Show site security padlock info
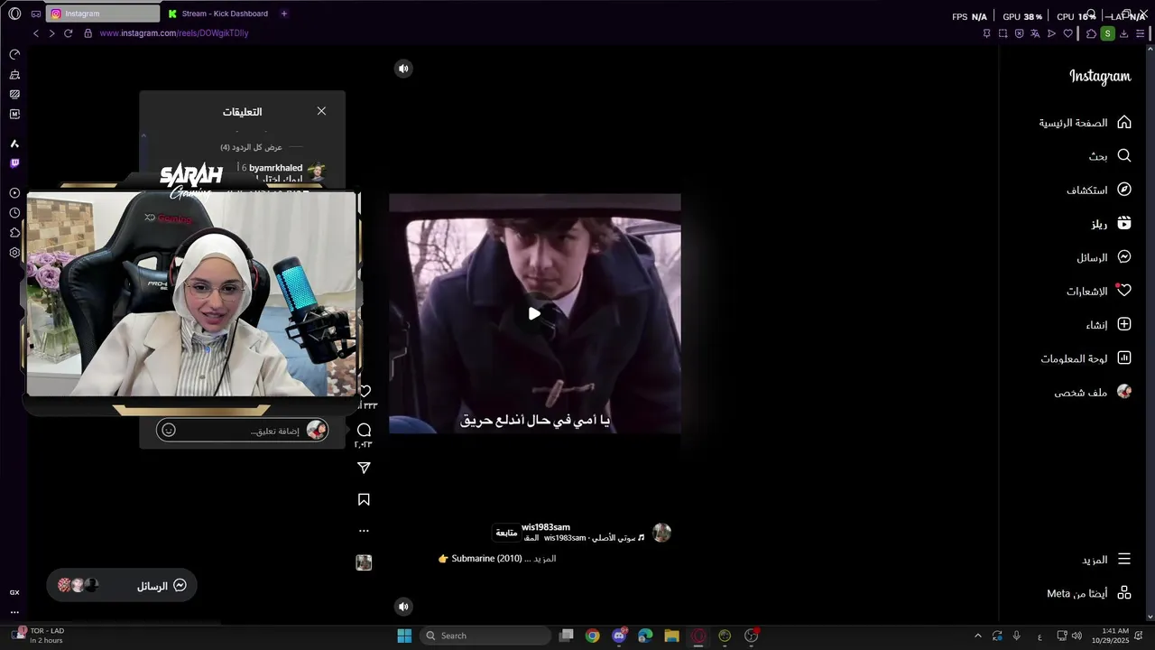Screen dimensions: 1155x650 (88, 33)
